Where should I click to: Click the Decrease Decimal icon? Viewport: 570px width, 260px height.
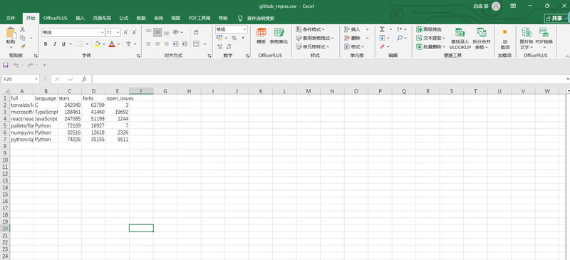tap(228, 46)
